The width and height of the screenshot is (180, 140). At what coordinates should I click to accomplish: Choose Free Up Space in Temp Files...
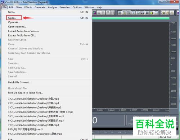pyautogui.click(x=47, y=93)
